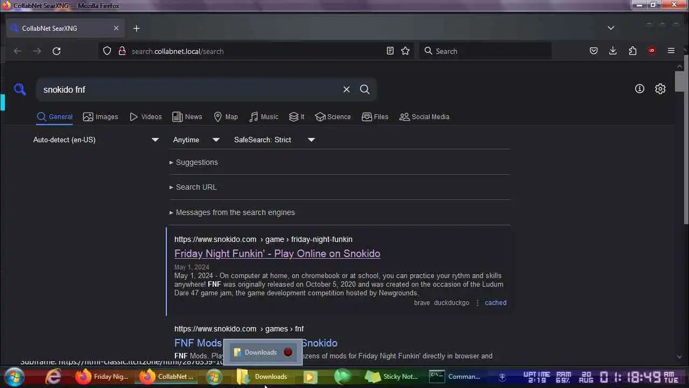Click the SearXNG magnifier logo
The width and height of the screenshot is (689, 388).
click(20, 89)
